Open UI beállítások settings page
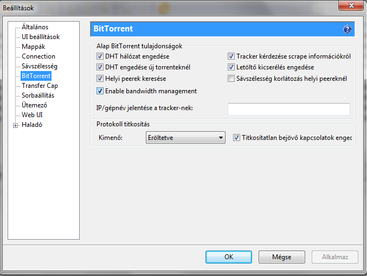Viewport: 367px width, 276px height. (41, 37)
